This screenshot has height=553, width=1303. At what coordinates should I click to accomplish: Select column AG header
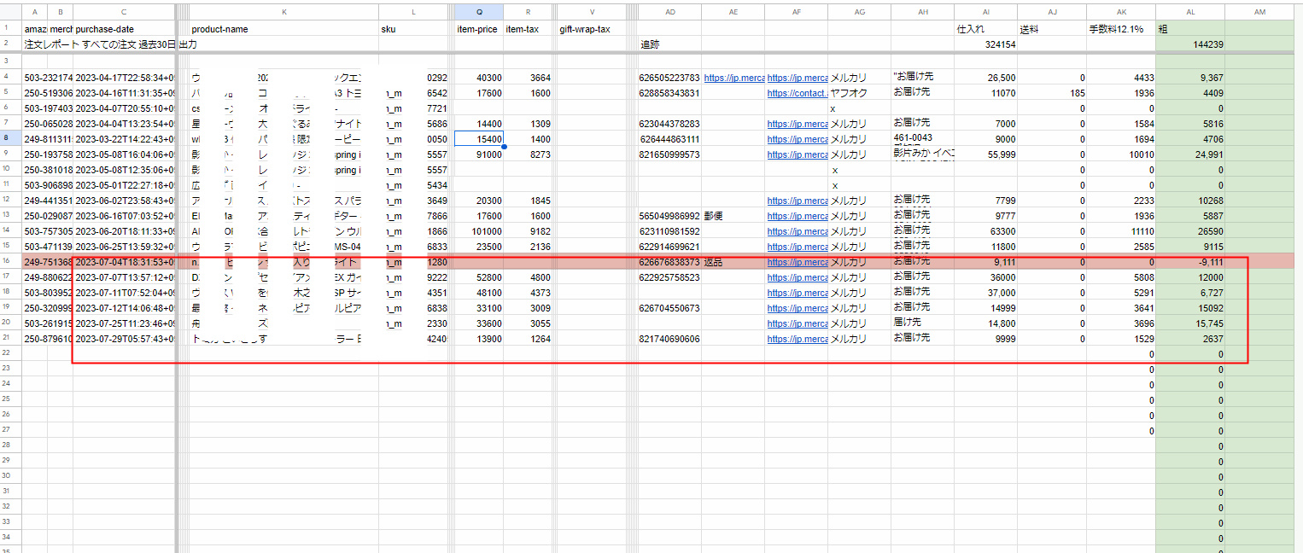[859, 12]
